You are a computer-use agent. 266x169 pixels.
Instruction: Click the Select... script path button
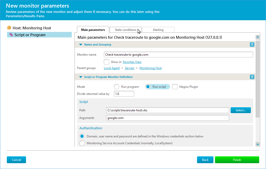point(240,110)
